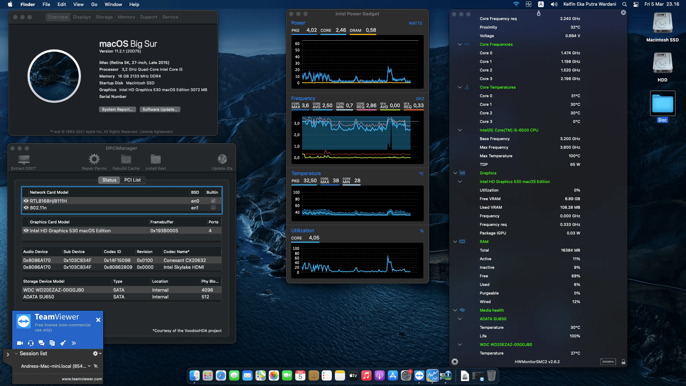The image size is (686, 386).
Task: Open TeamViewer chat bubbles icon
Action: [41, 343]
